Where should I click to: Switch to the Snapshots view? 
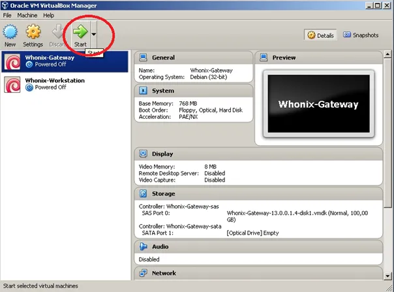click(361, 35)
